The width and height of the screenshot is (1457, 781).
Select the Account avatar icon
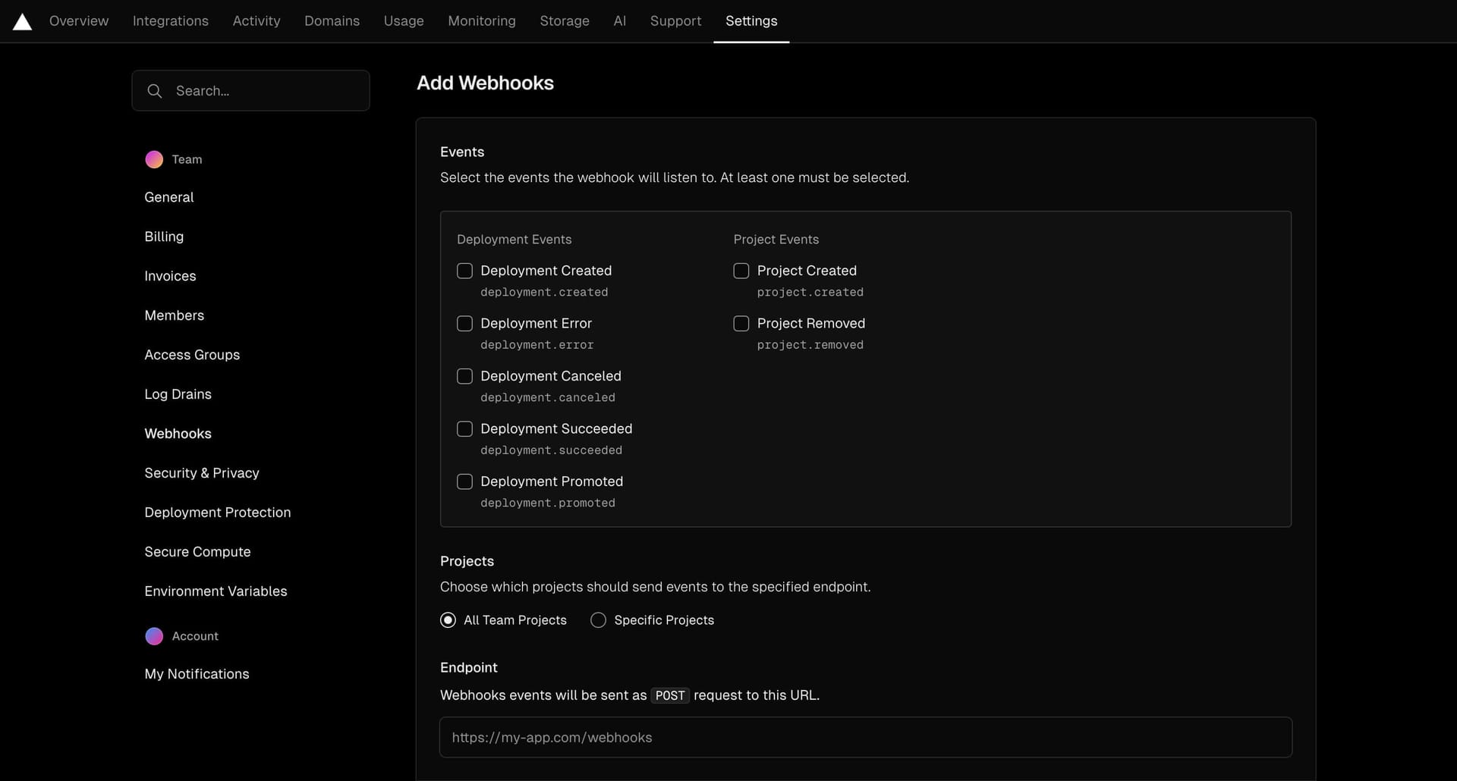(x=153, y=636)
